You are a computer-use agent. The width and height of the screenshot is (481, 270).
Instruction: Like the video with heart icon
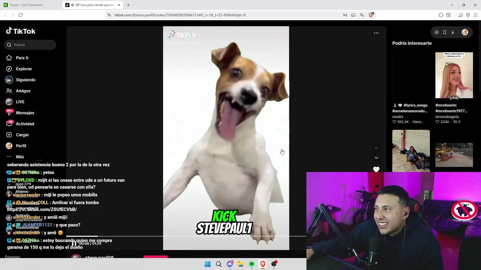click(376, 169)
